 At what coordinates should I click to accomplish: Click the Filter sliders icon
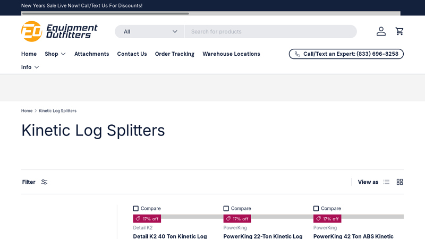click(x=44, y=182)
